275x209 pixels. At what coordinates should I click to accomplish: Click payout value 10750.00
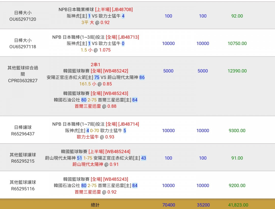237,43
